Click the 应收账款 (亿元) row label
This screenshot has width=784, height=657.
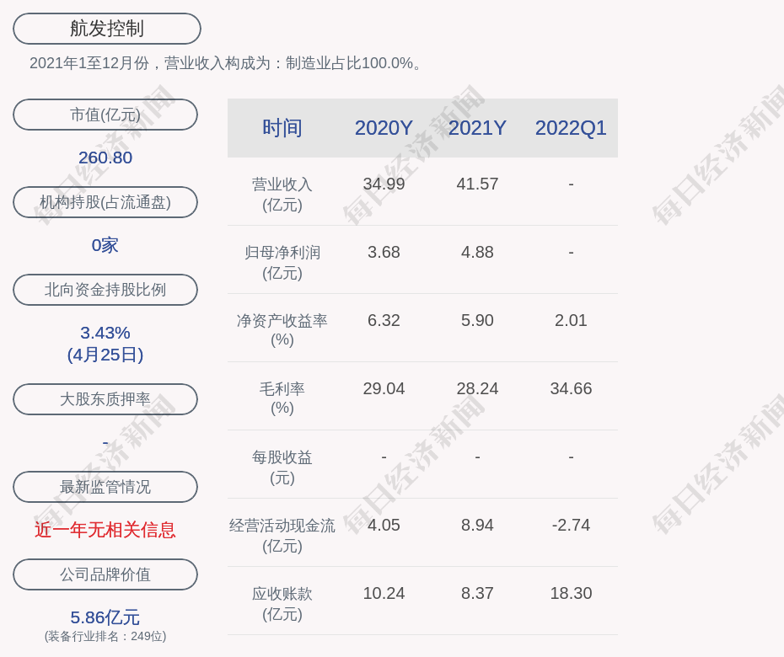tap(282, 604)
